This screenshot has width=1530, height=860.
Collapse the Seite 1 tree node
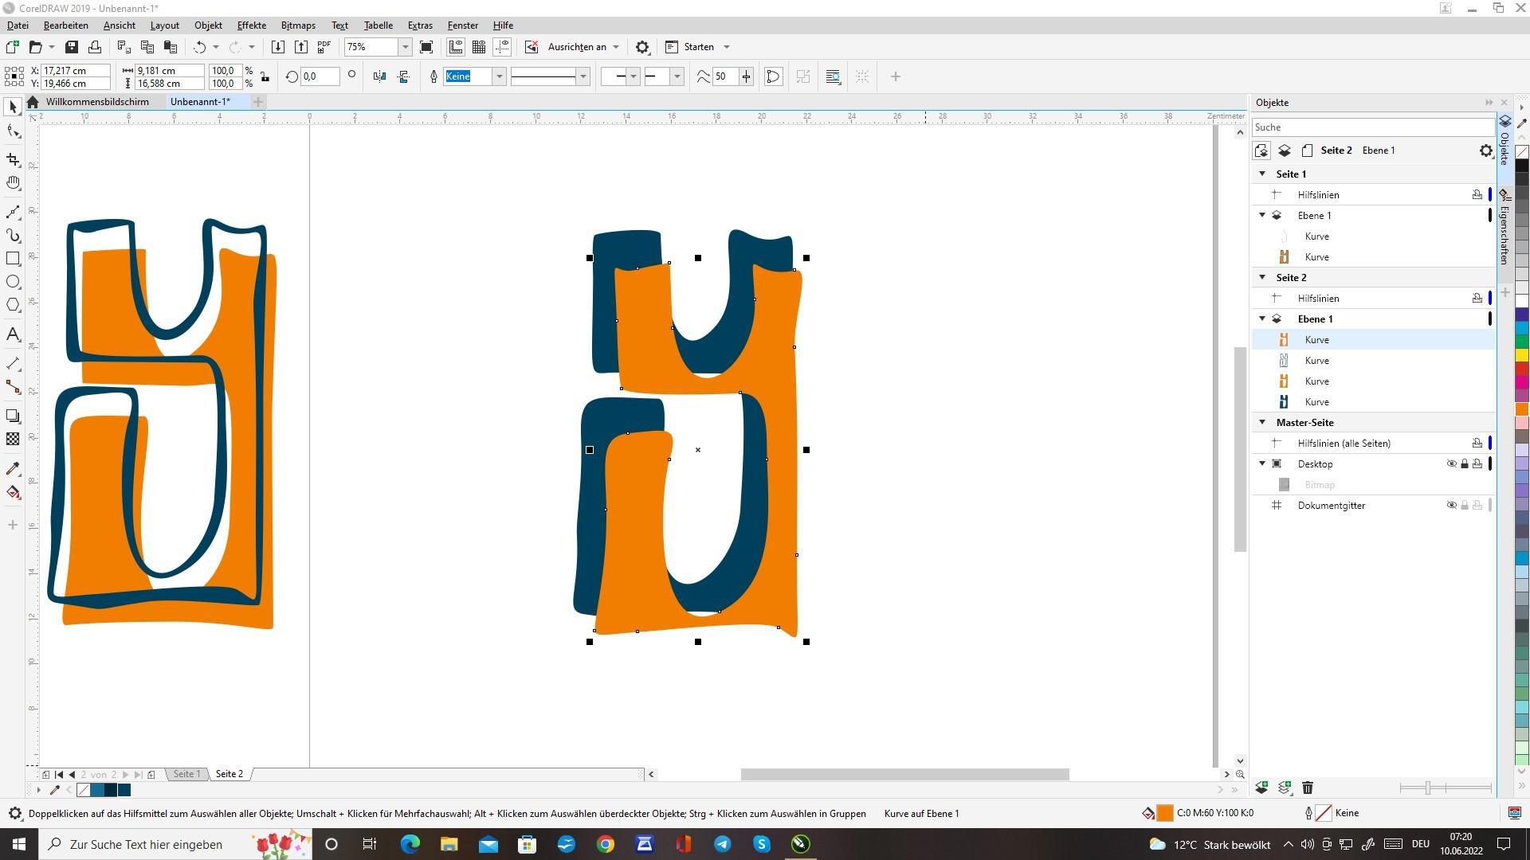pos(1262,174)
